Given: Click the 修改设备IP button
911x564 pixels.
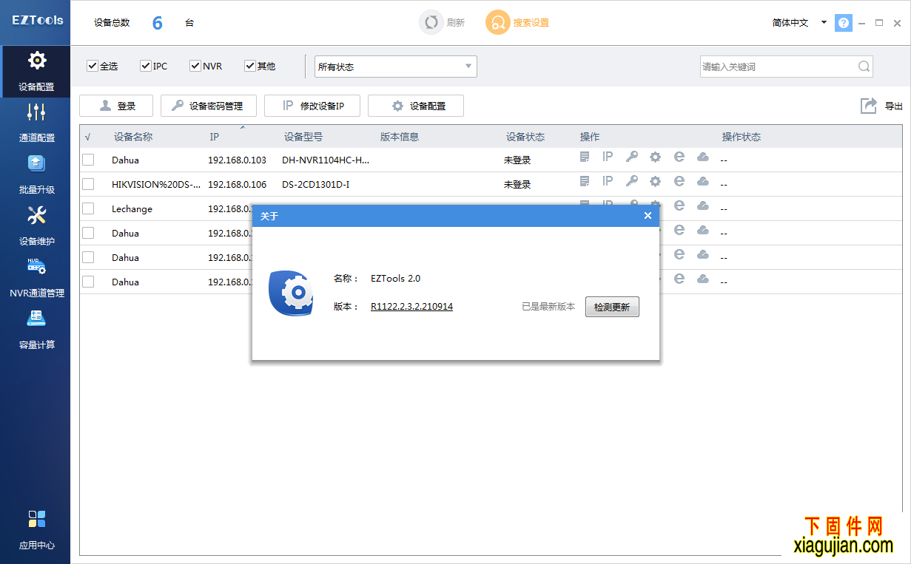Looking at the screenshot, I should click(312, 106).
